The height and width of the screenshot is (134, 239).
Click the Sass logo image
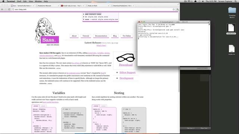47,31
